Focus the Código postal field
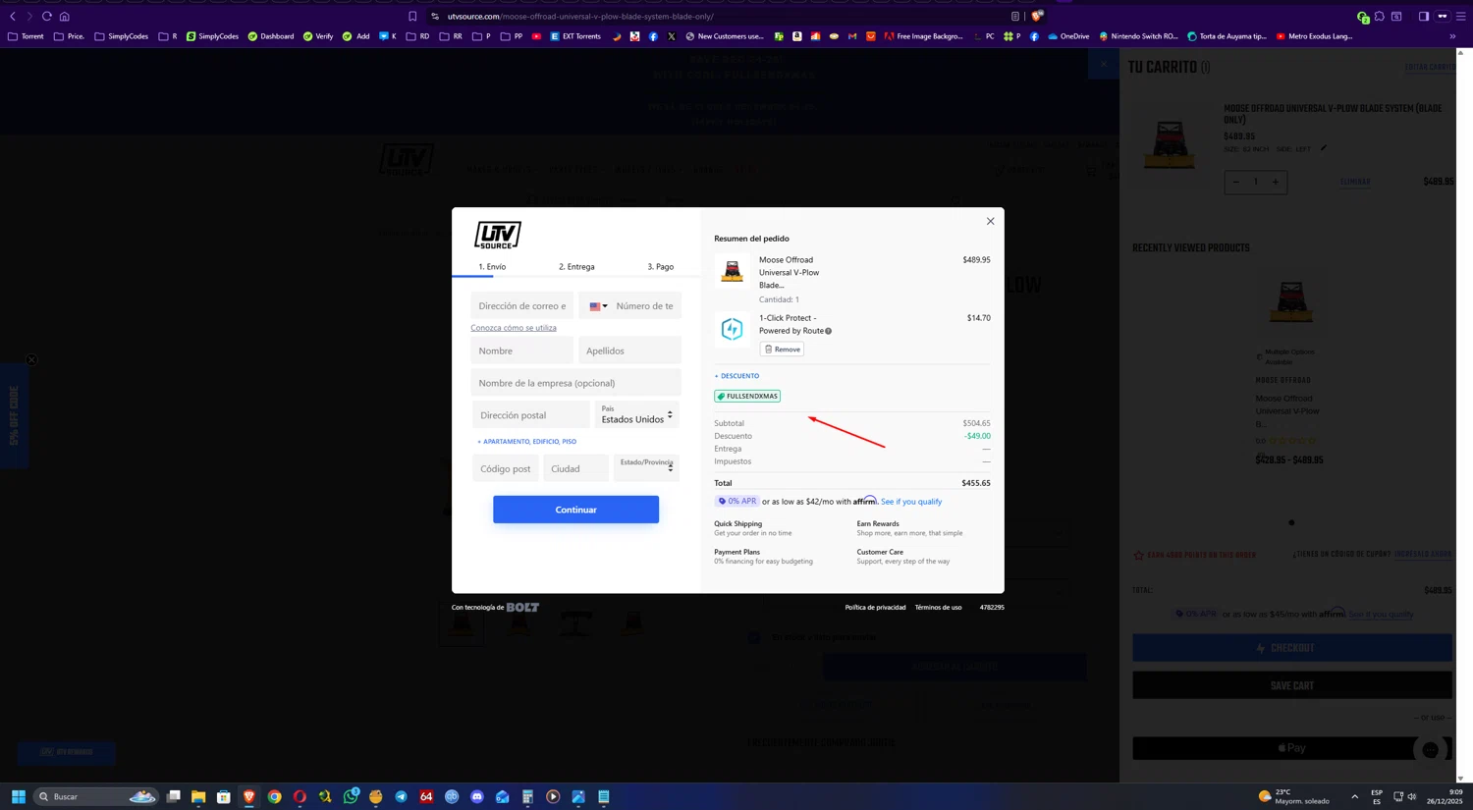1473x810 pixels. point(505,468)
